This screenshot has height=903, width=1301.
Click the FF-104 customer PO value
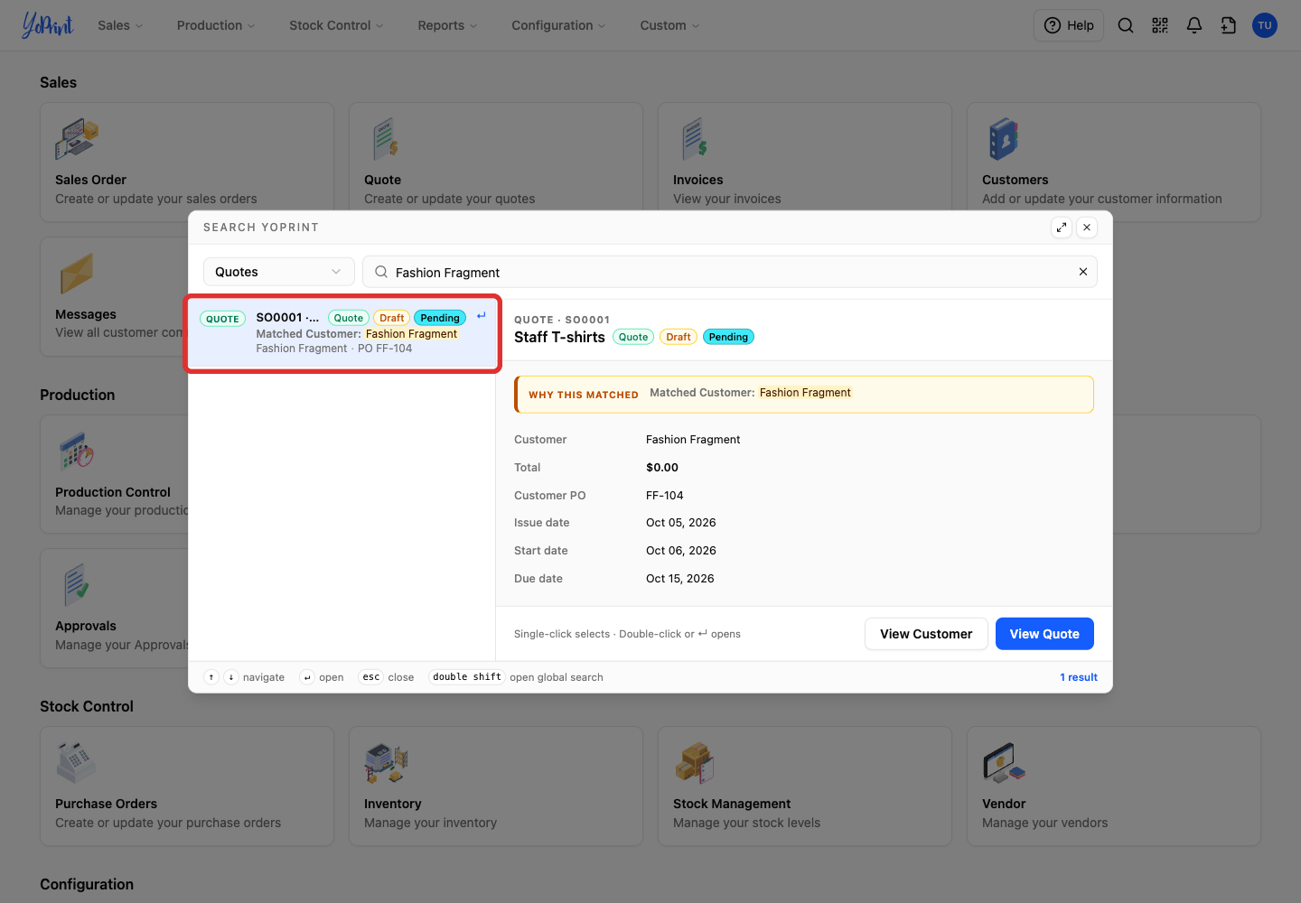[x=665, y=496]
